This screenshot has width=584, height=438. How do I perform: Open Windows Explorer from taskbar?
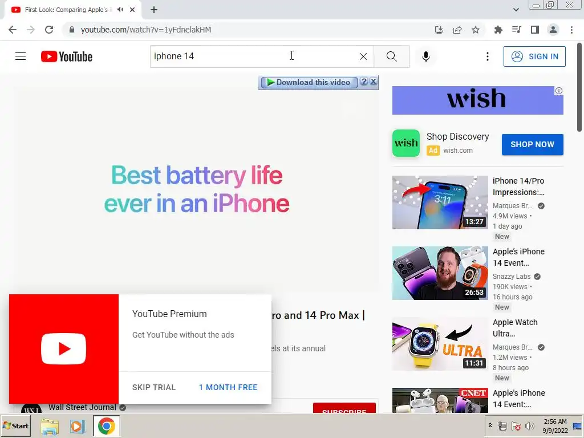coord(50,426)
